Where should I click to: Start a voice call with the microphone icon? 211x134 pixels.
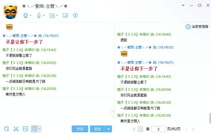click(x=39, y=15)
